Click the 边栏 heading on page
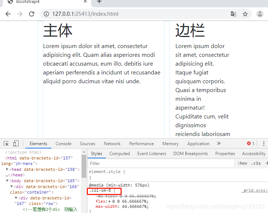Screen dimensions: 268x213 (190, 31)
